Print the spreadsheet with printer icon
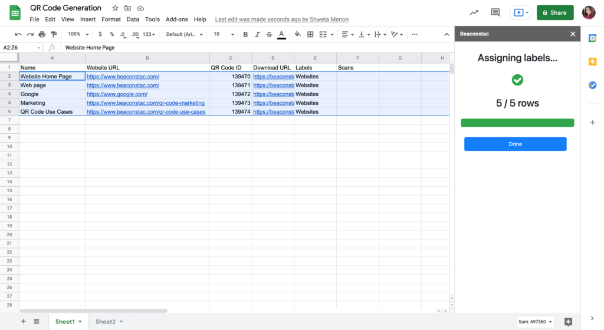This screenshot has width=604, height=330. 42,34
